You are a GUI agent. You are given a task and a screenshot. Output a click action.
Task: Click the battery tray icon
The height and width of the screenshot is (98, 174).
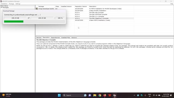point(159,95)
